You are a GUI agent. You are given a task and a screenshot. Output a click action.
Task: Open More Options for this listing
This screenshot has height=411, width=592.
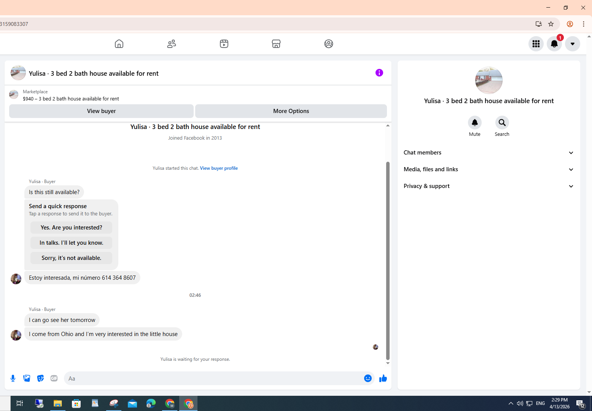tap(291, 111)
